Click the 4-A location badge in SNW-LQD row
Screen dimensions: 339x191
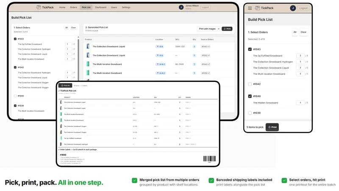point(160,47)
